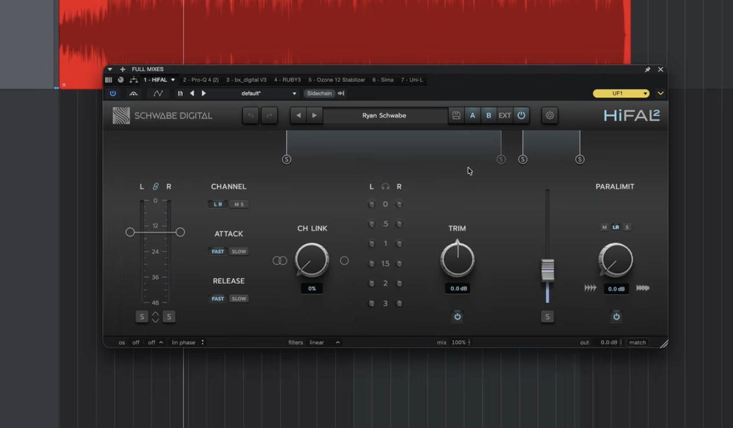Viewport: 733px width, 428px height.
Task: Expand the yellow chevron beside UF1
Action: pyautogui.click(x=660, y=93)
